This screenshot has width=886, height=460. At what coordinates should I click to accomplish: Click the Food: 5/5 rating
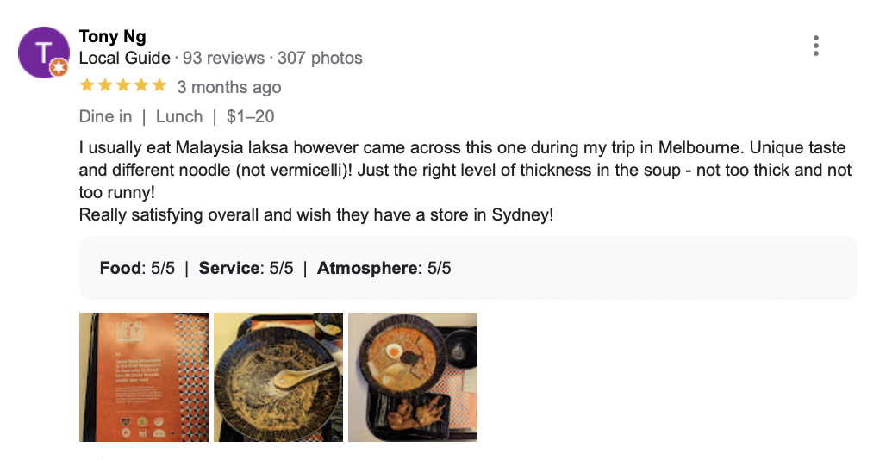[137, 268]
